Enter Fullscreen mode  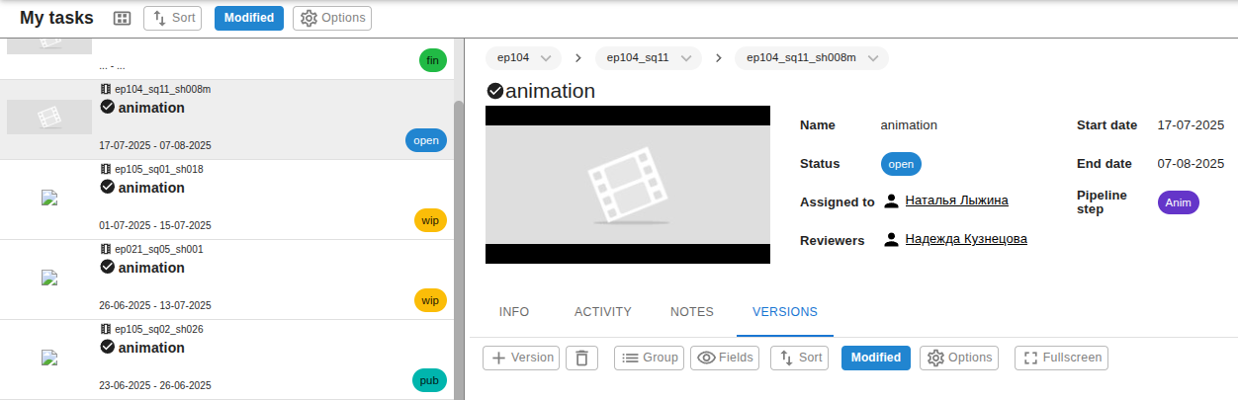click(1061, 358)
